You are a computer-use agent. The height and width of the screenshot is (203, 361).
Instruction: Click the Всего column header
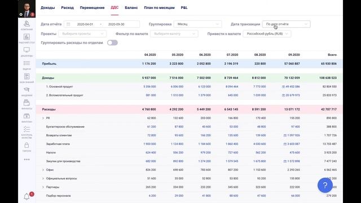(x=332, y=55)
